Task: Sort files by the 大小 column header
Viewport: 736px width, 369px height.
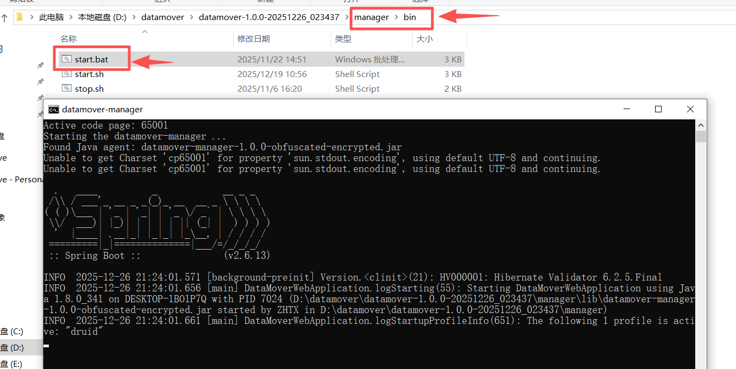Action: [x=424, y=39]
